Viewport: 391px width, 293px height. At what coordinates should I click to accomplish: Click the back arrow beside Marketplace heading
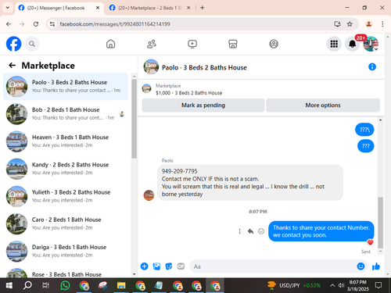click(x=12, y=66)
